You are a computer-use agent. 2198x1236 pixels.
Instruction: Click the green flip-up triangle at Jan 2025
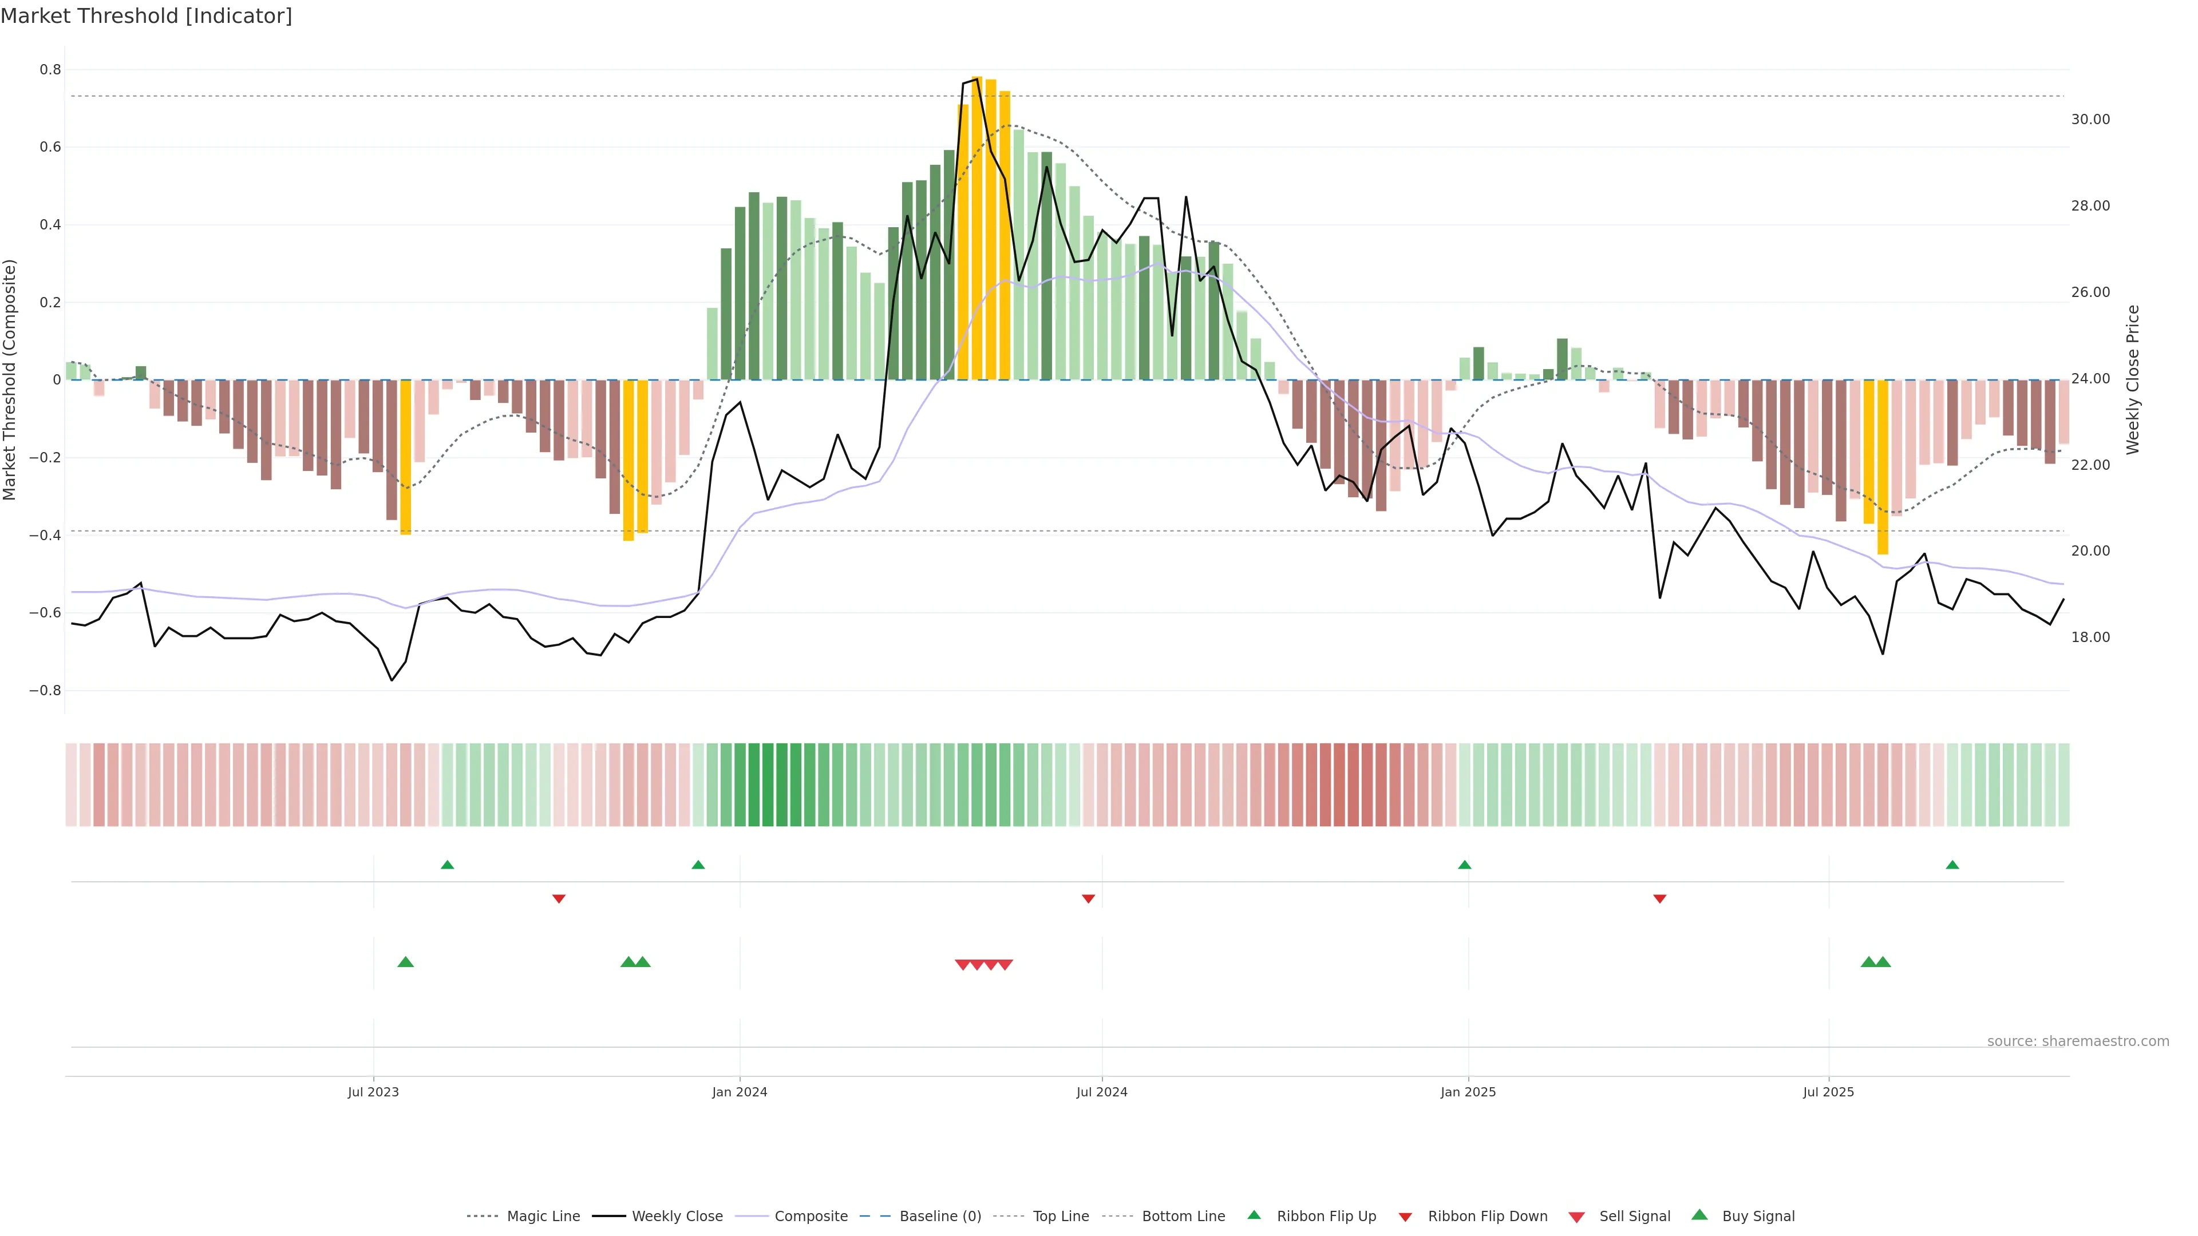point(1464,865)
